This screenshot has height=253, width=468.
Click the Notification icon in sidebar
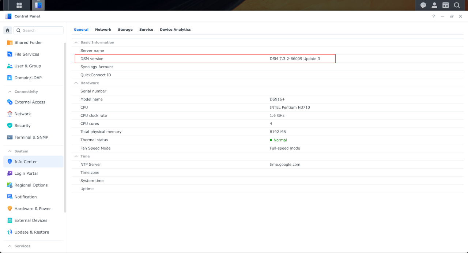[x=10, y=197]
